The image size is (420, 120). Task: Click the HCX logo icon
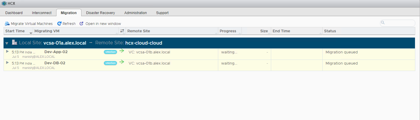[x=4, y=4]
